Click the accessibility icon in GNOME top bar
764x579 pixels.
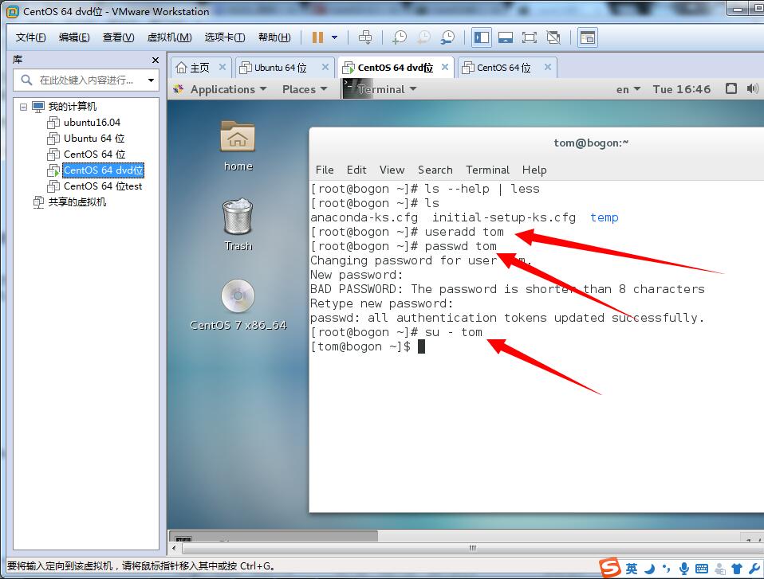(731, 88)
